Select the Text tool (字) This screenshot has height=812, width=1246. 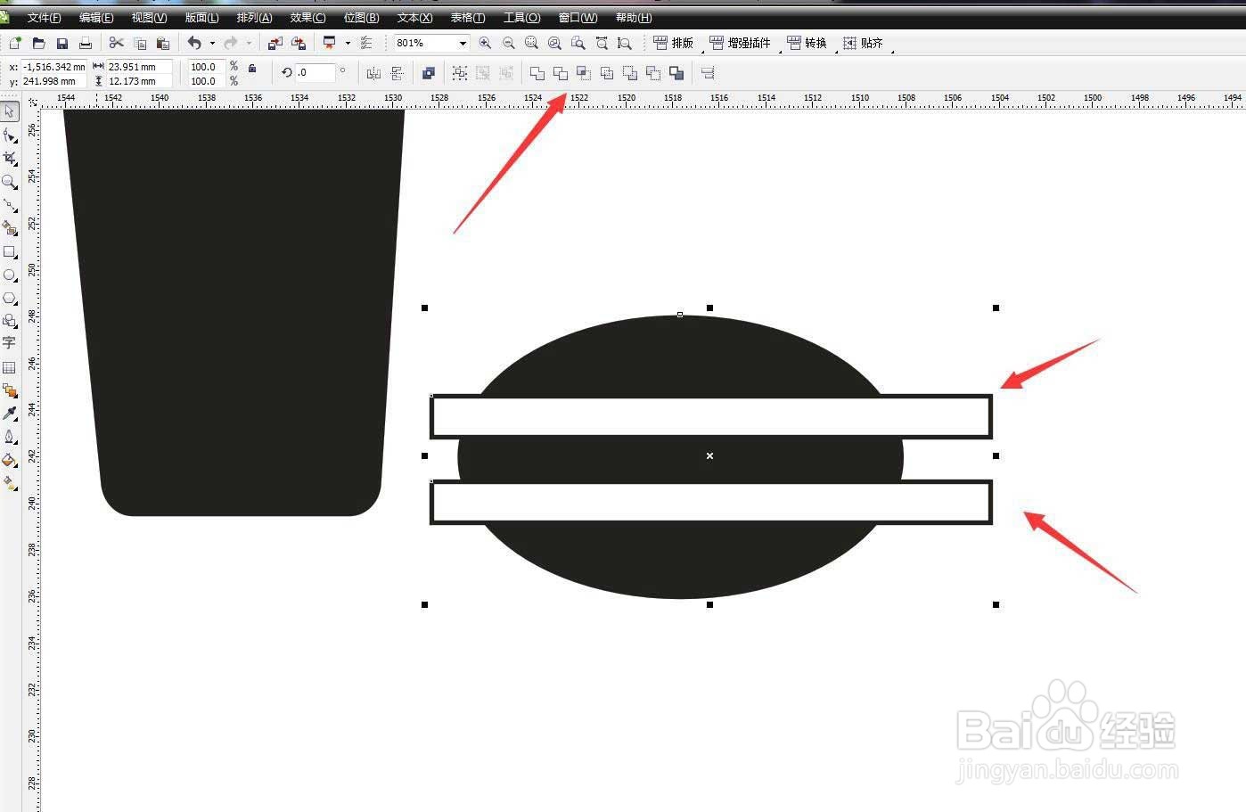pos(9,343)
